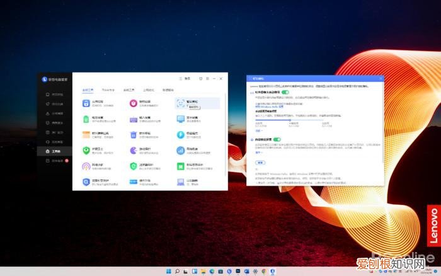Open the green battery settings tool
The width and height of the screenshot is (441, 276).
point(86,118)
